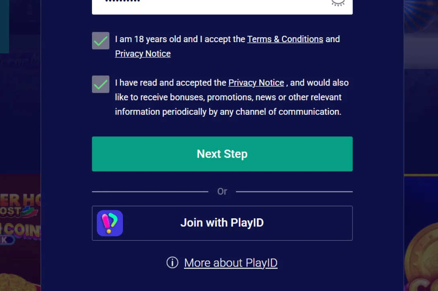Open the Terms & Conditions link
This screenshot has height=291, width=438.
285,39
